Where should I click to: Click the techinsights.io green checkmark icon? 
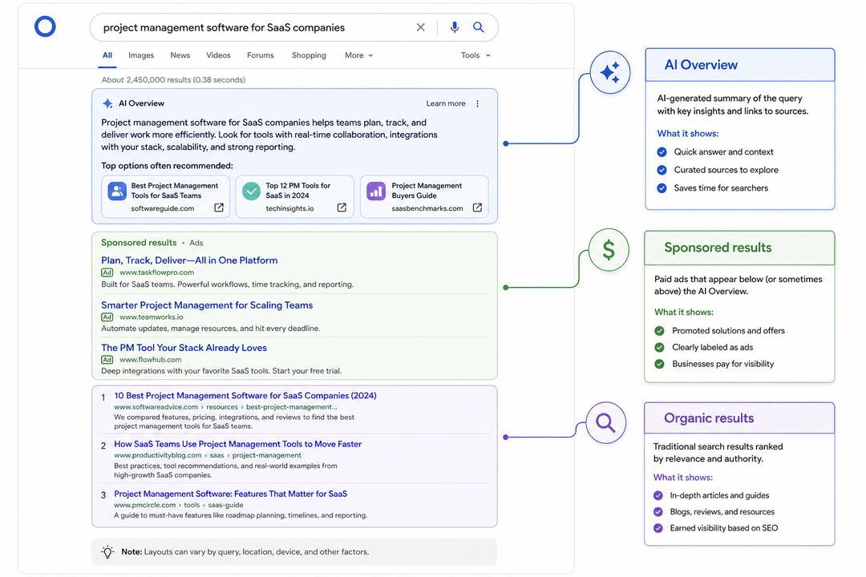coord(251,191)
